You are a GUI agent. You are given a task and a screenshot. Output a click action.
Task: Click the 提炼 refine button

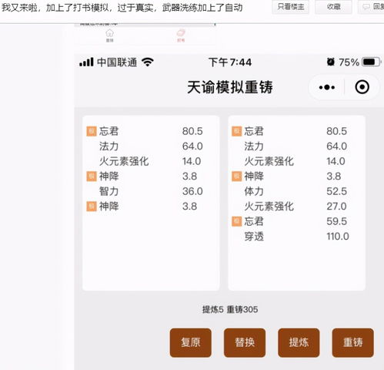[x=299, y=342]
